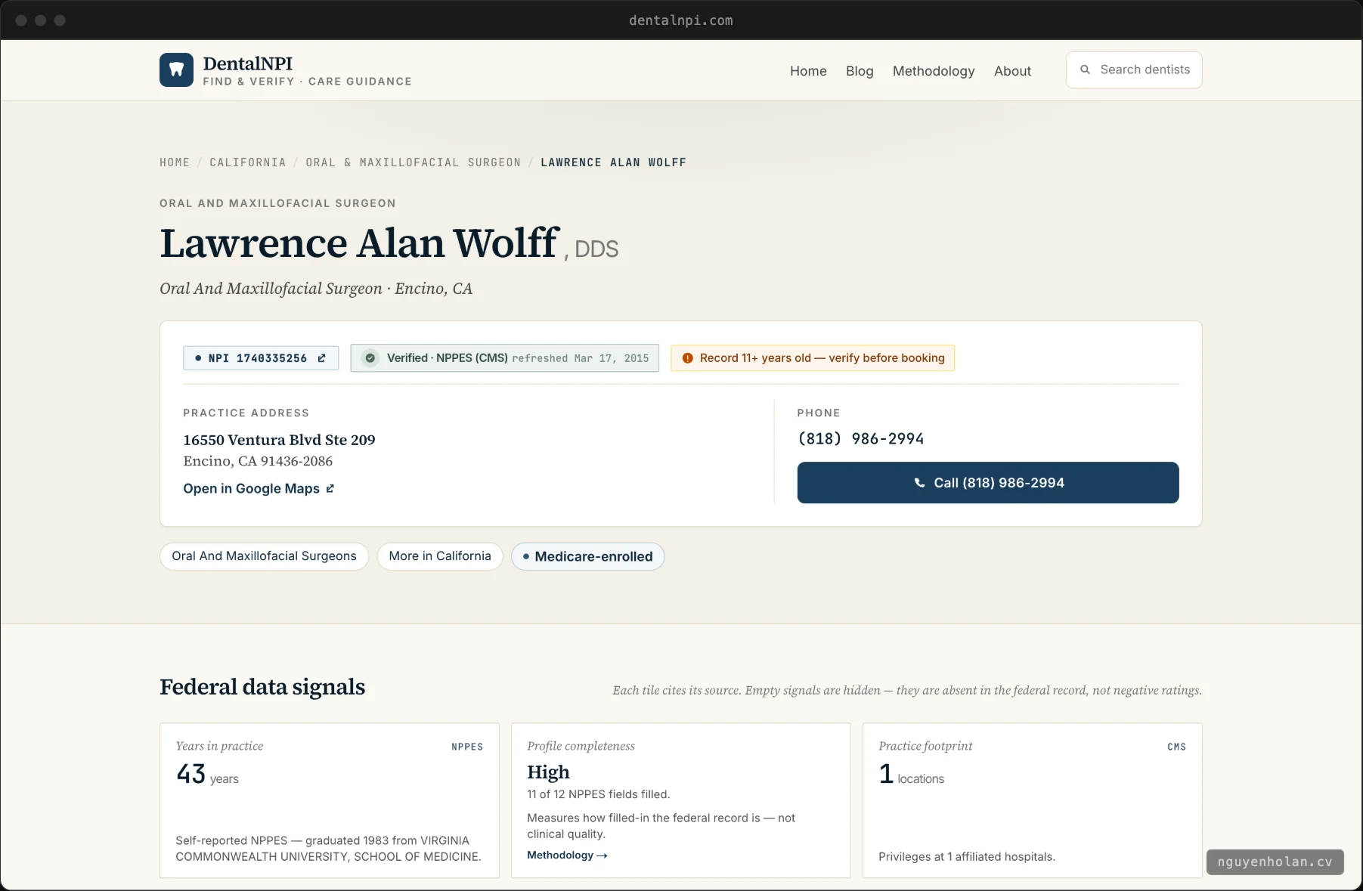
Task: Open Oral And Maxillofacial Surgeons chip
Action: [x=264, y=556]
